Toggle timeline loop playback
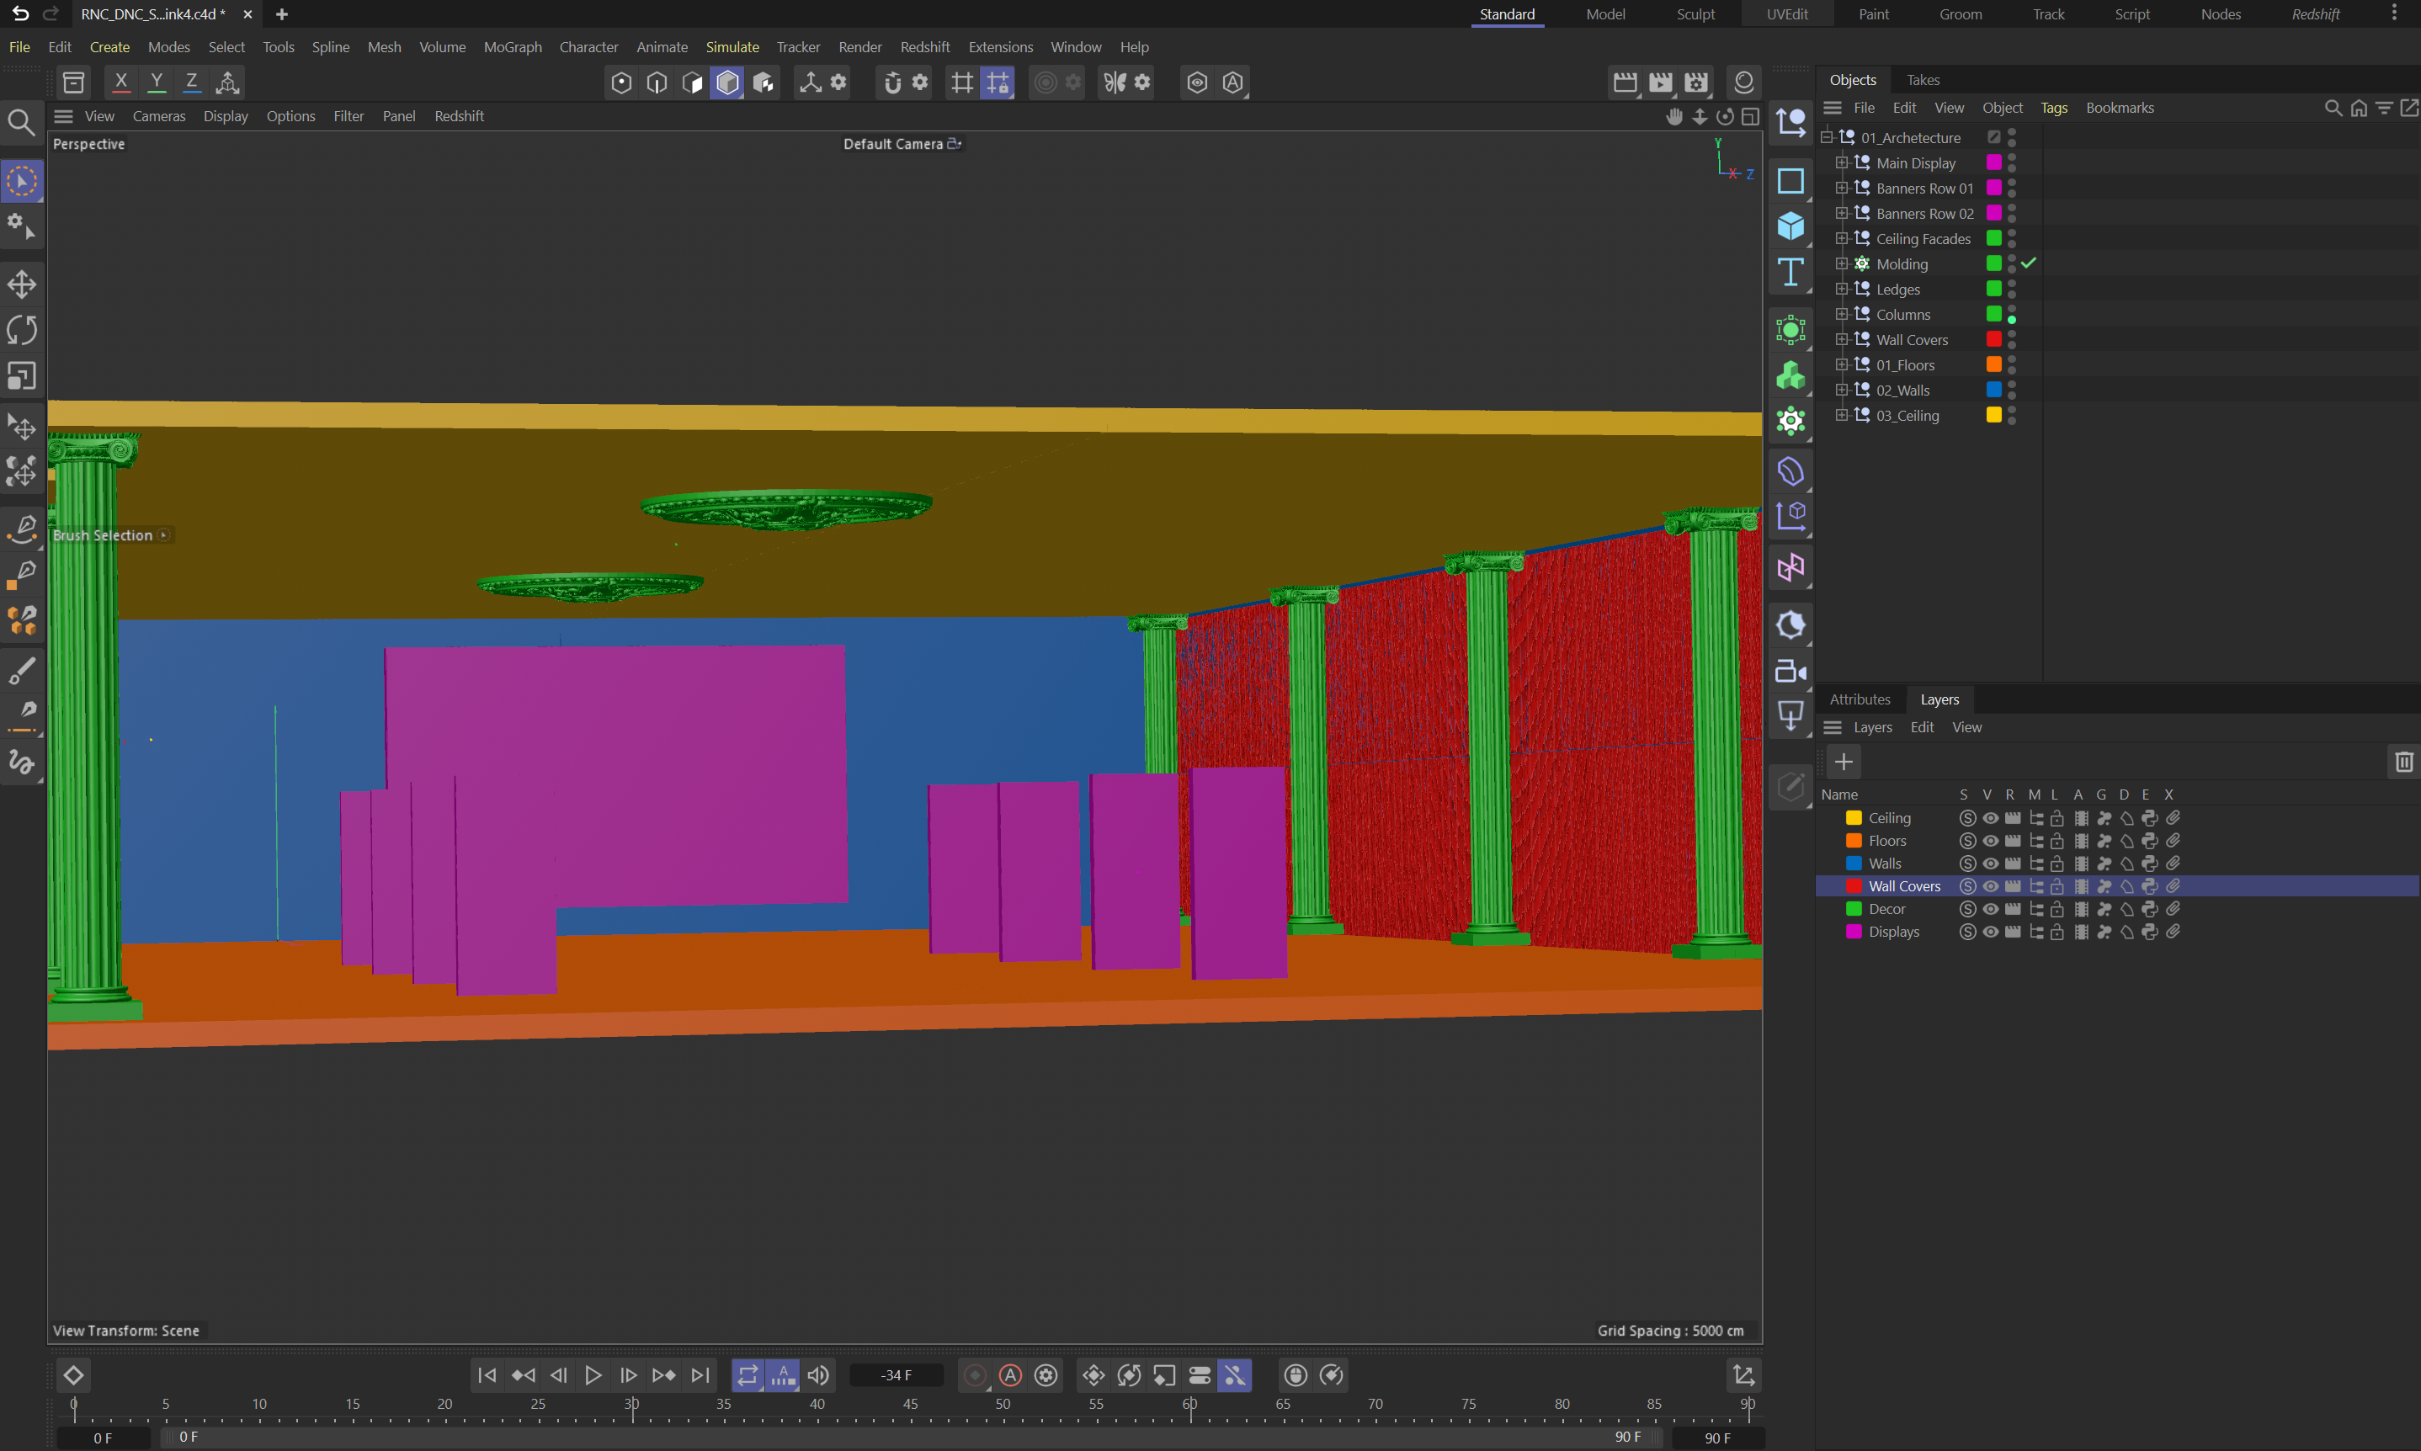This screenshot has width=2421, height=1451. [748, 1376]
